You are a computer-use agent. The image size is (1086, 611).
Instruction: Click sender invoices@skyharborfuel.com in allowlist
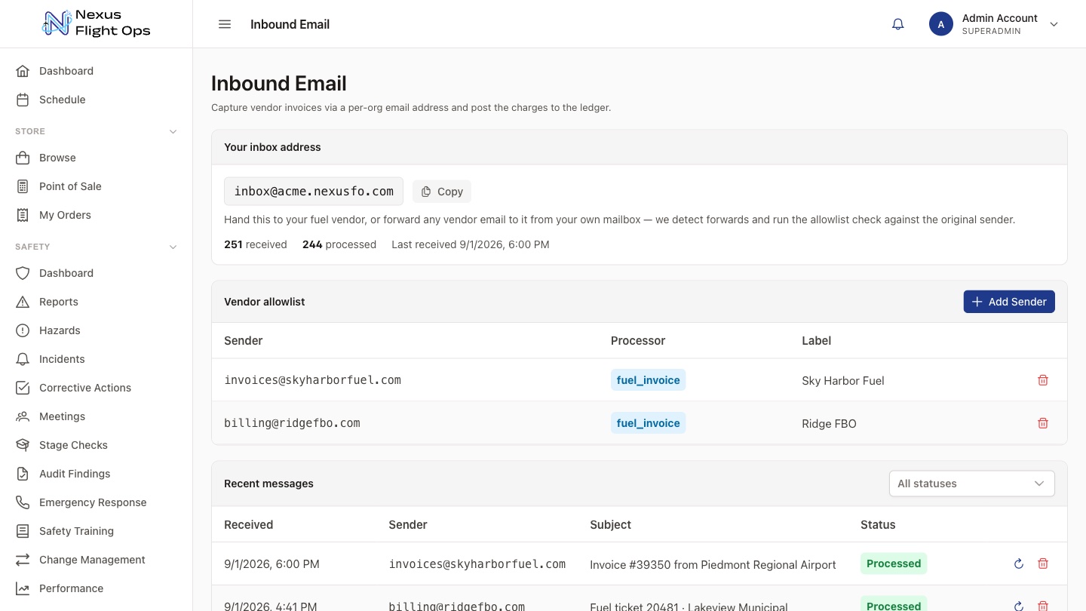pyautogui.click(x=313, y=380)
